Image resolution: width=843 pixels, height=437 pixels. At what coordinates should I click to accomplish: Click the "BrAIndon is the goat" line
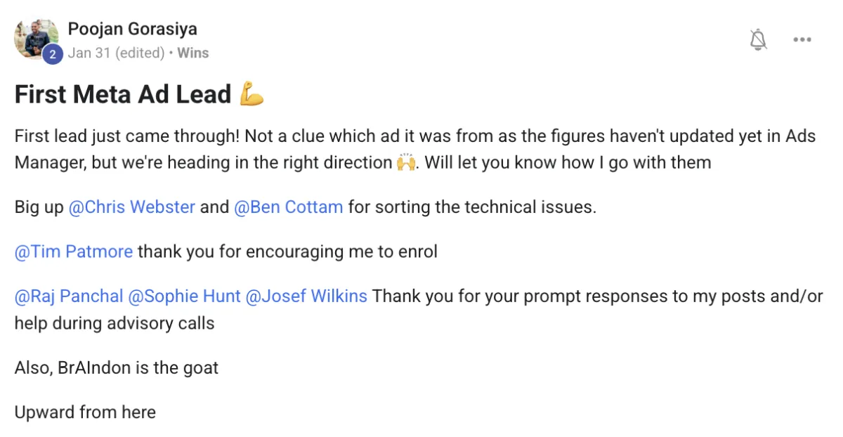coord(117,367)
